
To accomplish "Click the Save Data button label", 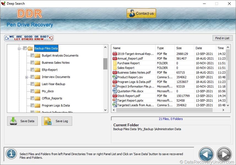I will tap(27, 121).
